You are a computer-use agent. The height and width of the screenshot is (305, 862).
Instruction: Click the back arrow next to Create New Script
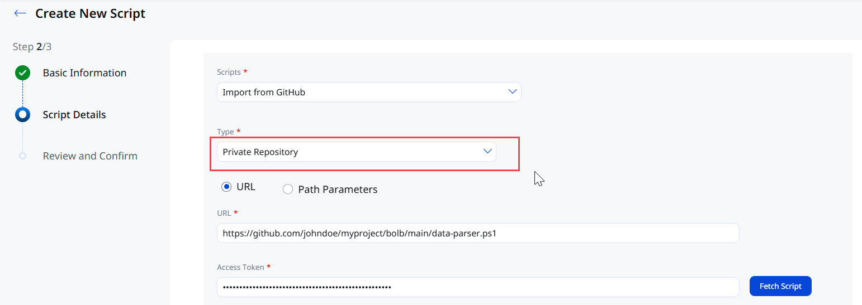click(x=20, y=13)
